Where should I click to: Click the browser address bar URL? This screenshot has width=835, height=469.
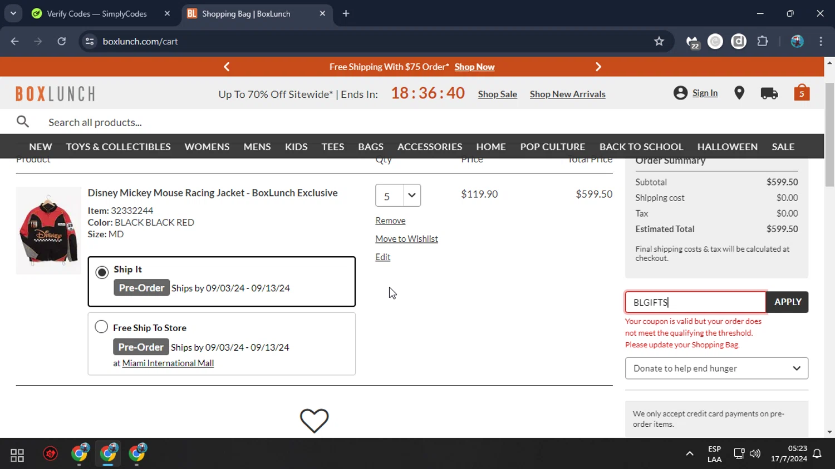140,41
